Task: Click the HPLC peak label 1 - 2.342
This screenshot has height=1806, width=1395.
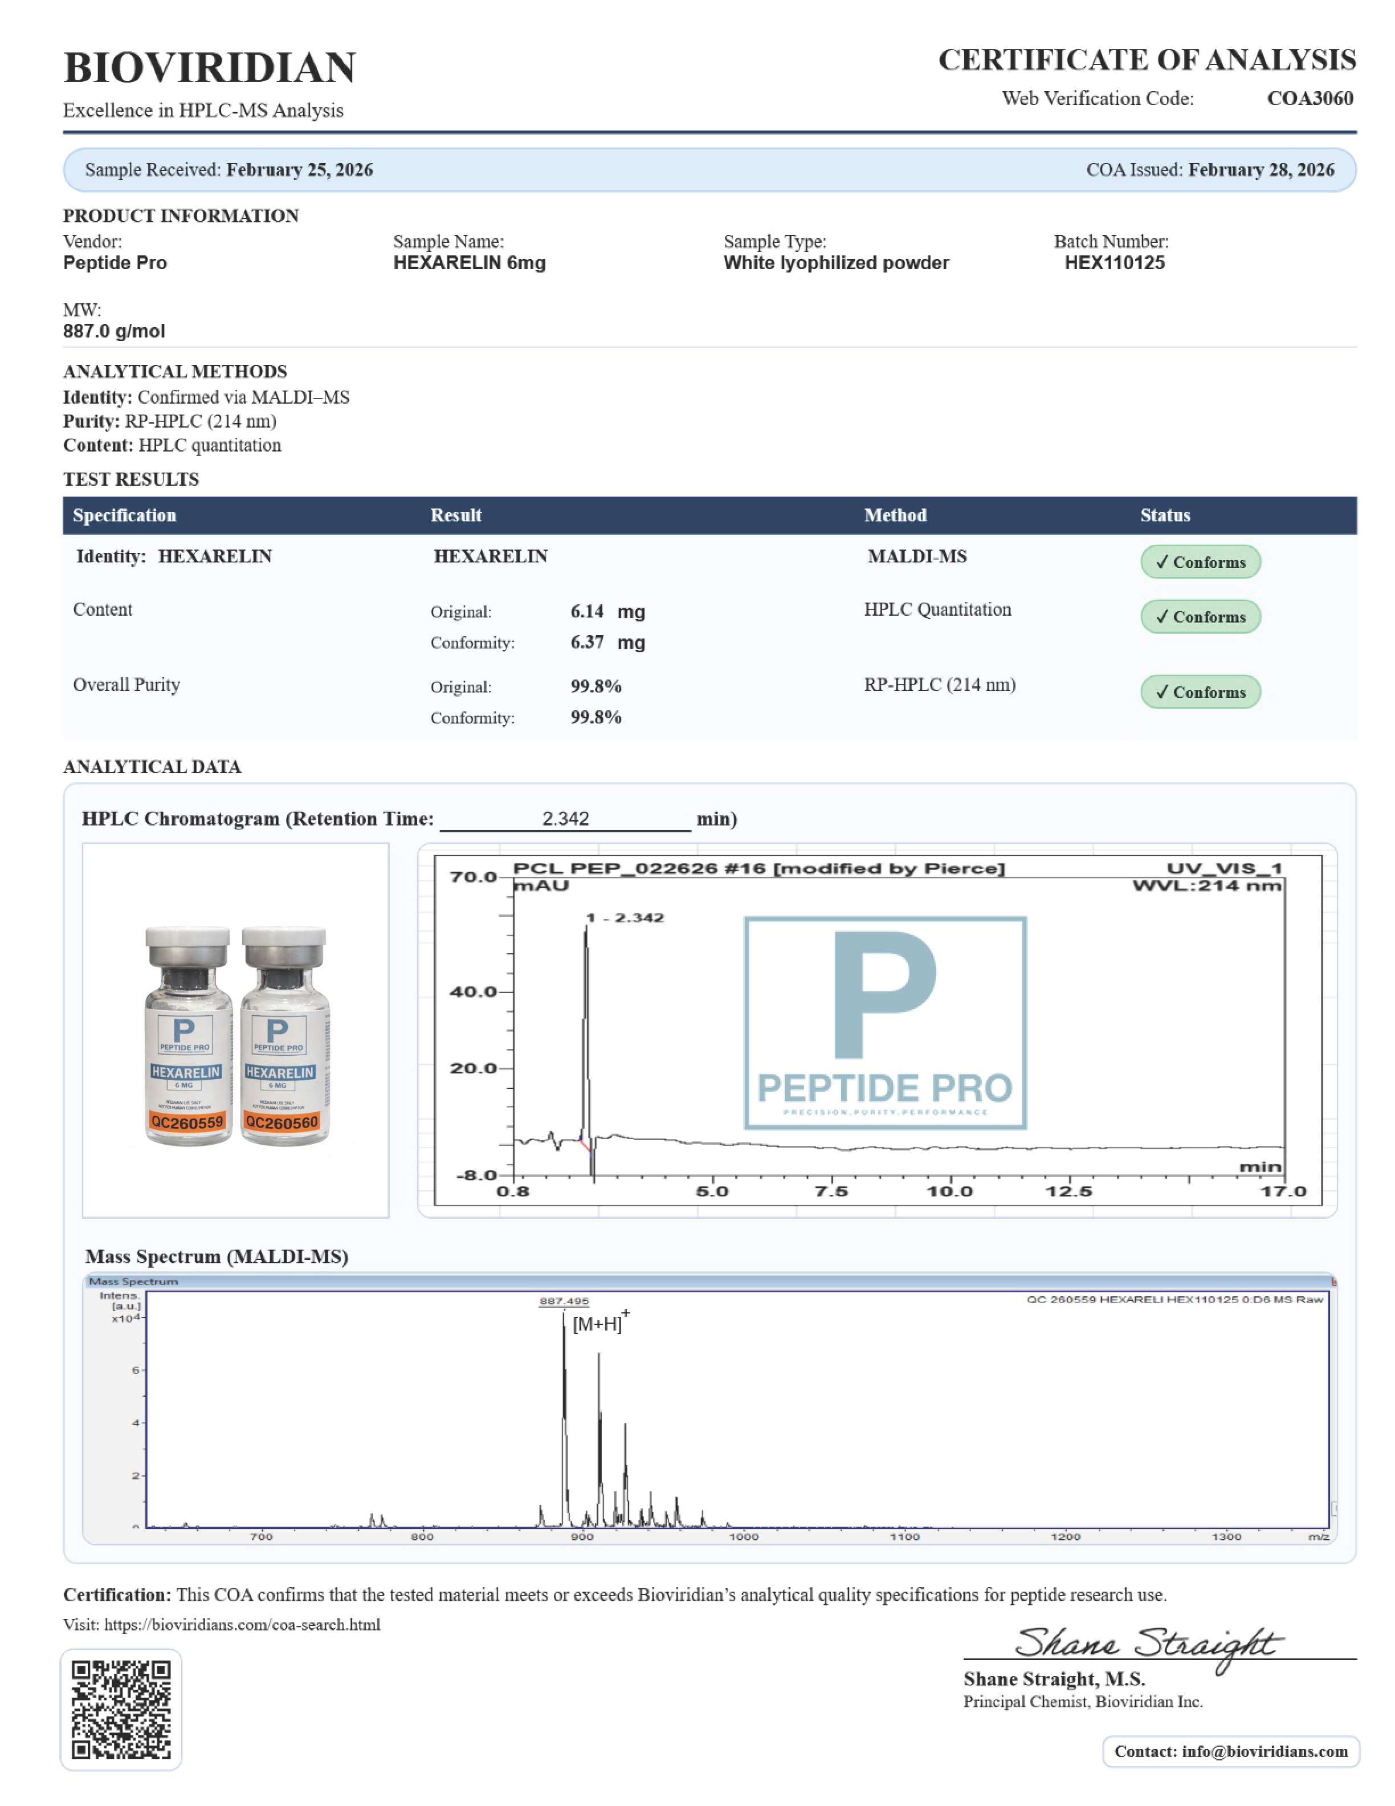Action: (x=625, y=918)
